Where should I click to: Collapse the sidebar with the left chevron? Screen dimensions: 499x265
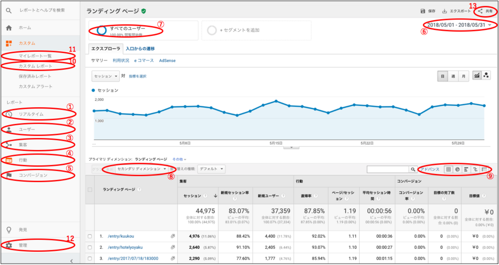coord(71,261)
